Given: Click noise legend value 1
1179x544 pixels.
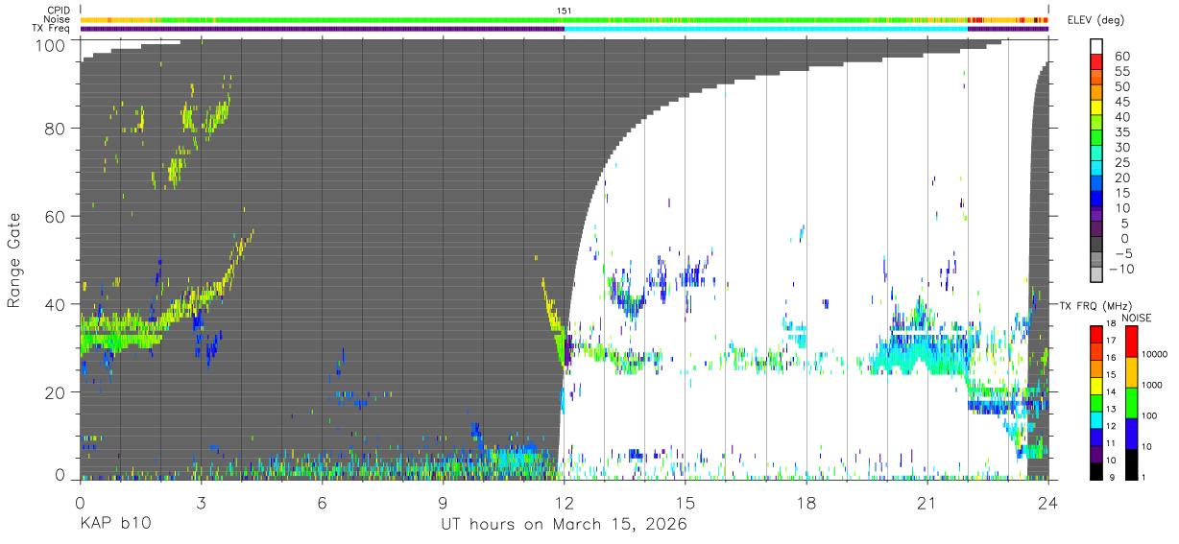Looking at the screenshot, I should [1143, 477].
